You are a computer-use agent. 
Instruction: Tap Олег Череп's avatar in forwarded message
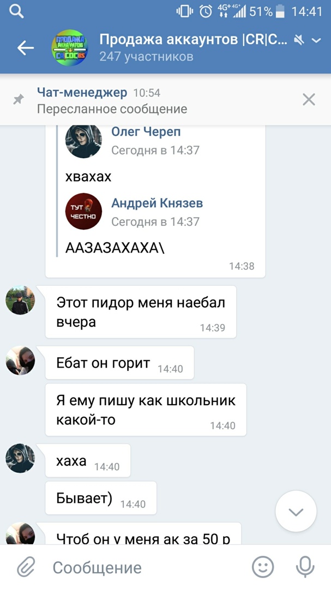click(83, 141)
